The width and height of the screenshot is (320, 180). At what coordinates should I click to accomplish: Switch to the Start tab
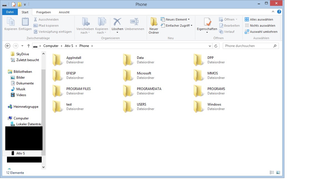pyautogui.click(x=25, y=12)
